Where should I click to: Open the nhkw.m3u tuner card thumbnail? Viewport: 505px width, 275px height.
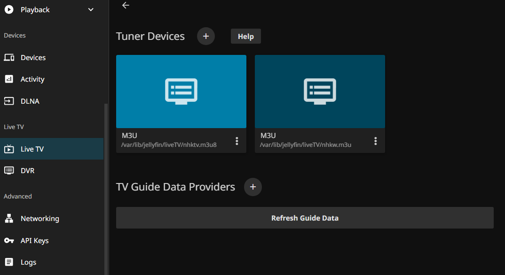[x=320, y=92]
